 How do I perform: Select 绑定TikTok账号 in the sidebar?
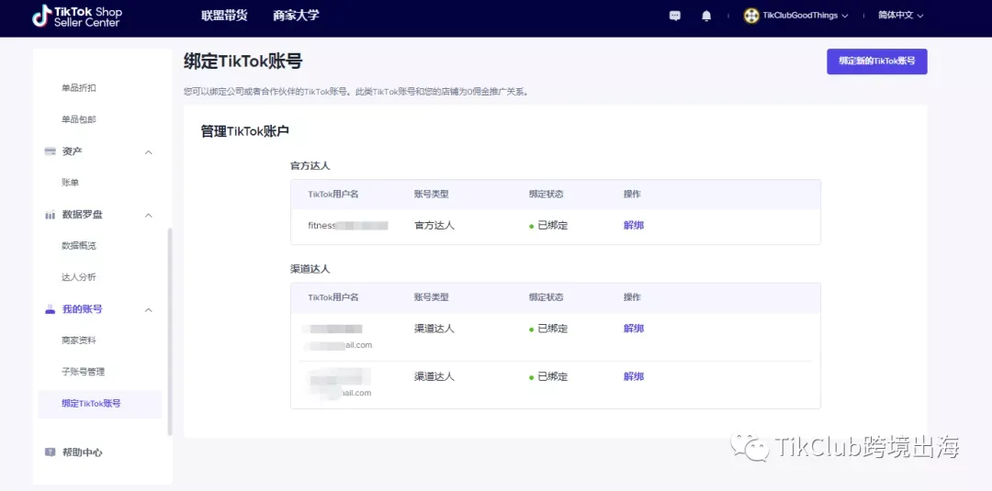[x=100, y=404]
